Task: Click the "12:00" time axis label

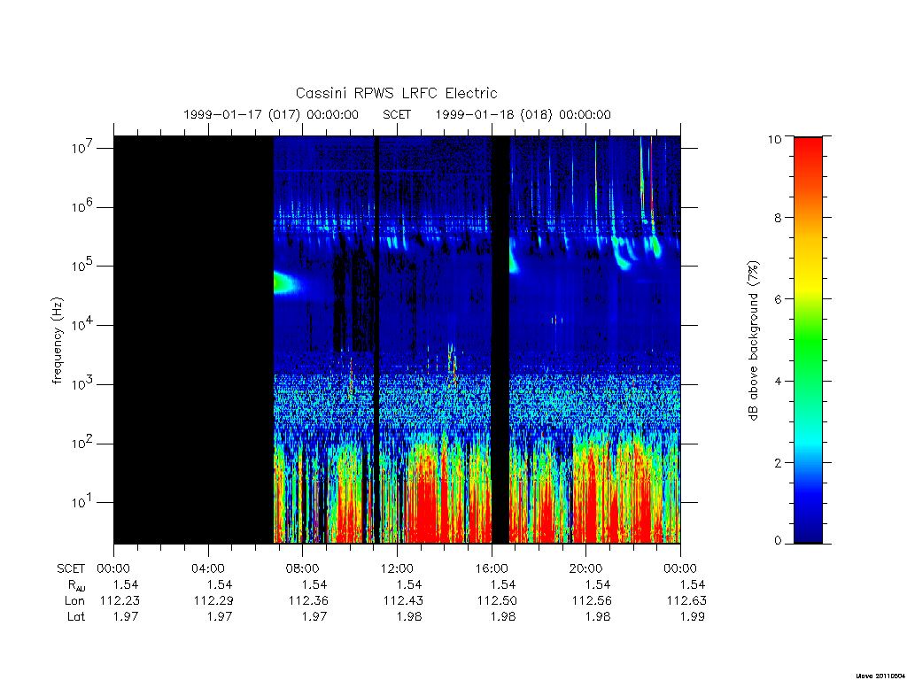Action: click(397, 568)
